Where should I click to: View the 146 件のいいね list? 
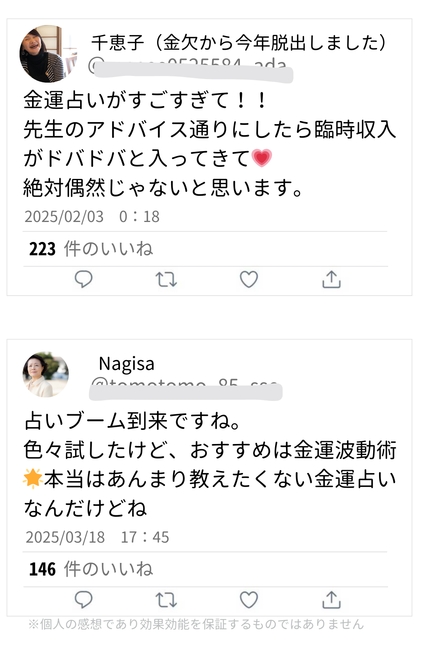coord(91,569)
